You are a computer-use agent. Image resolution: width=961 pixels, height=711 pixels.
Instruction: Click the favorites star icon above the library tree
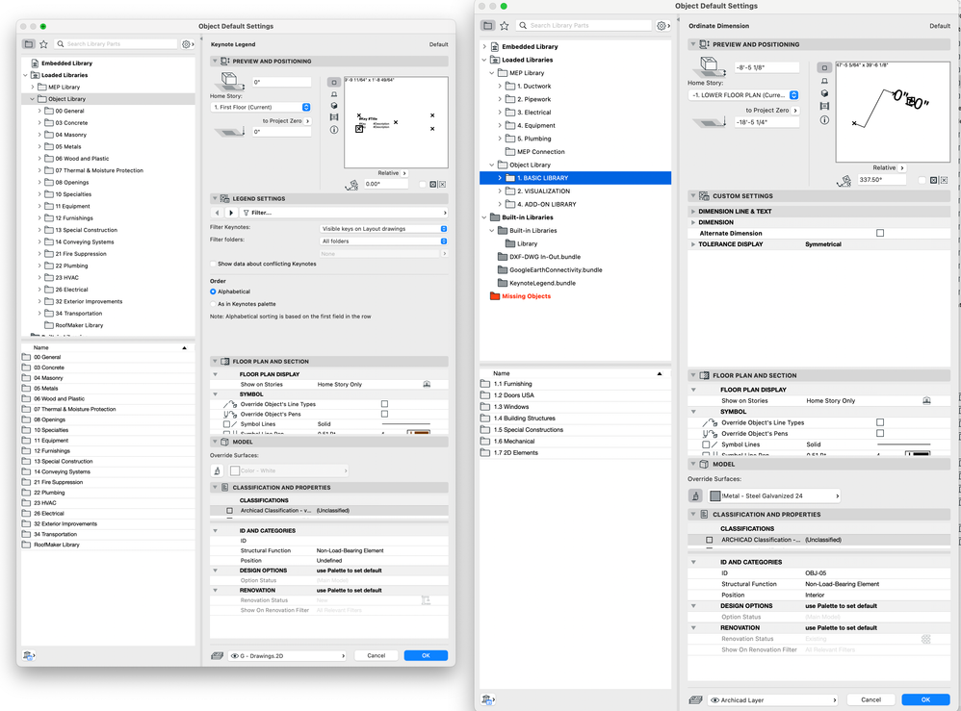[42, 43]
